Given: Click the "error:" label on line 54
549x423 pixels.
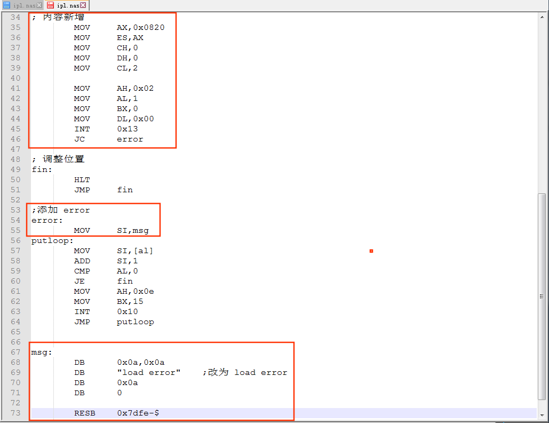Looking at the screenshot, I should pos(47,221).
